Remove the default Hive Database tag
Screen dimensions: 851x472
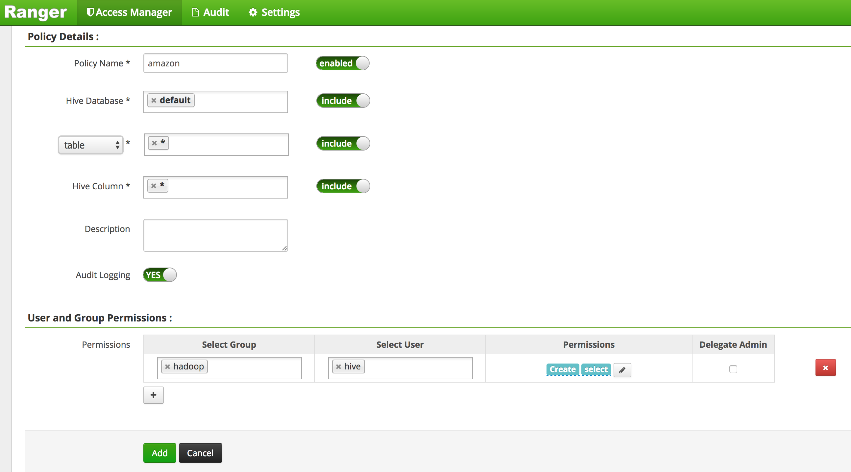click(154, 100)
